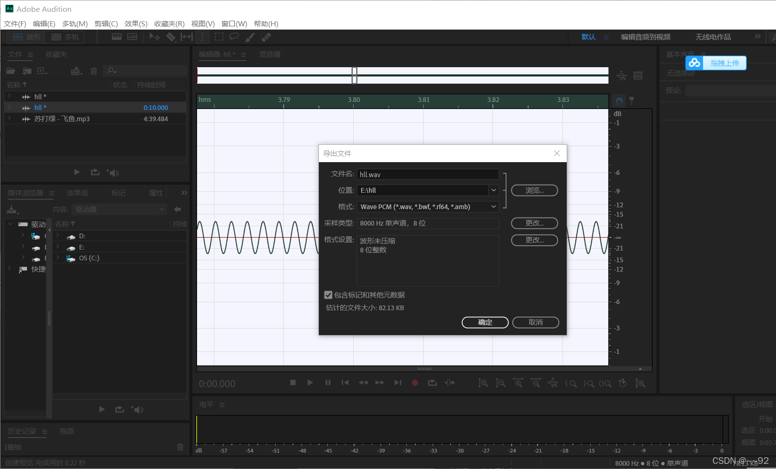Open the 效果(S) menu
The width and height of the screenshot is (776, 469).
click(136, 24)
